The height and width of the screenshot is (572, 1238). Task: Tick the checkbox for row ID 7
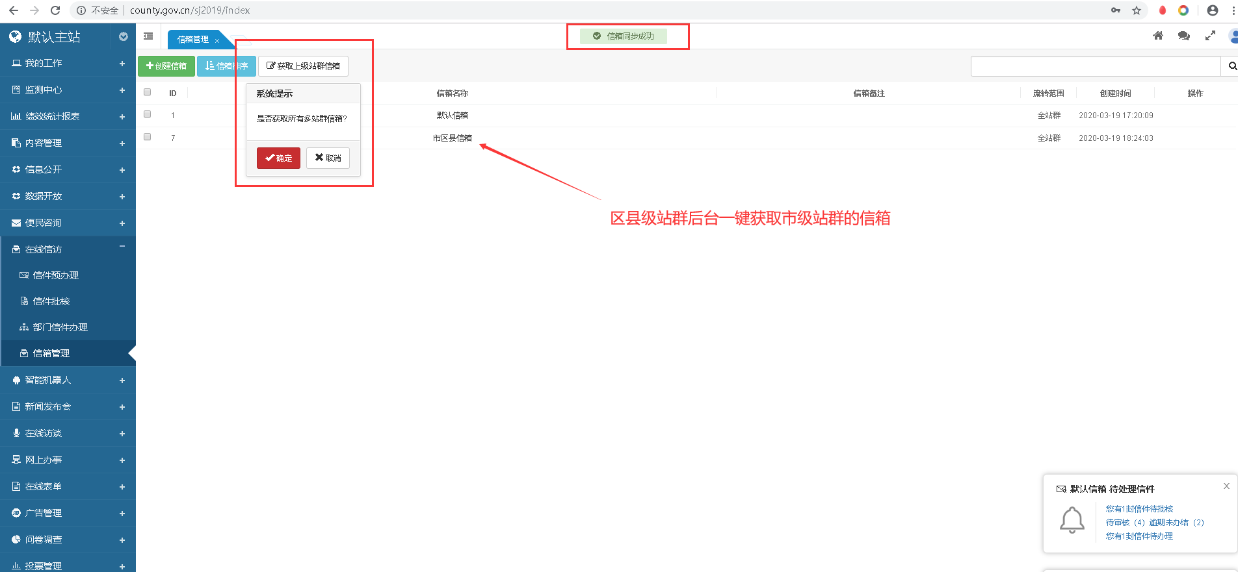(148, 137)
